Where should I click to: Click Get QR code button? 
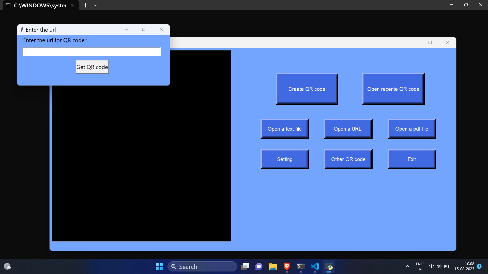click(x=92, y=67)
